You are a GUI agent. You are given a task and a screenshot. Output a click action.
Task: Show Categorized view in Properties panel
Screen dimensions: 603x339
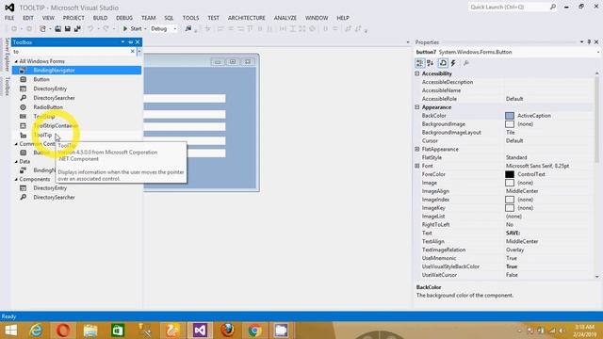(420, 63)
